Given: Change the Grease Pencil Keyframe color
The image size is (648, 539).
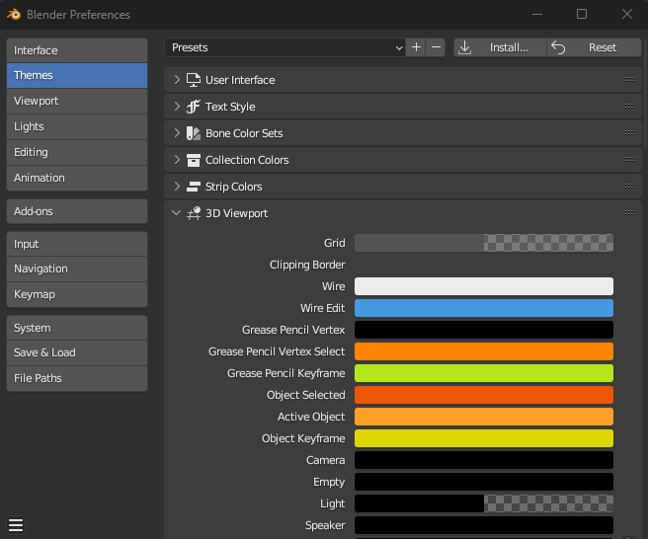Looking at the screenshot, I should pos(483,373).
